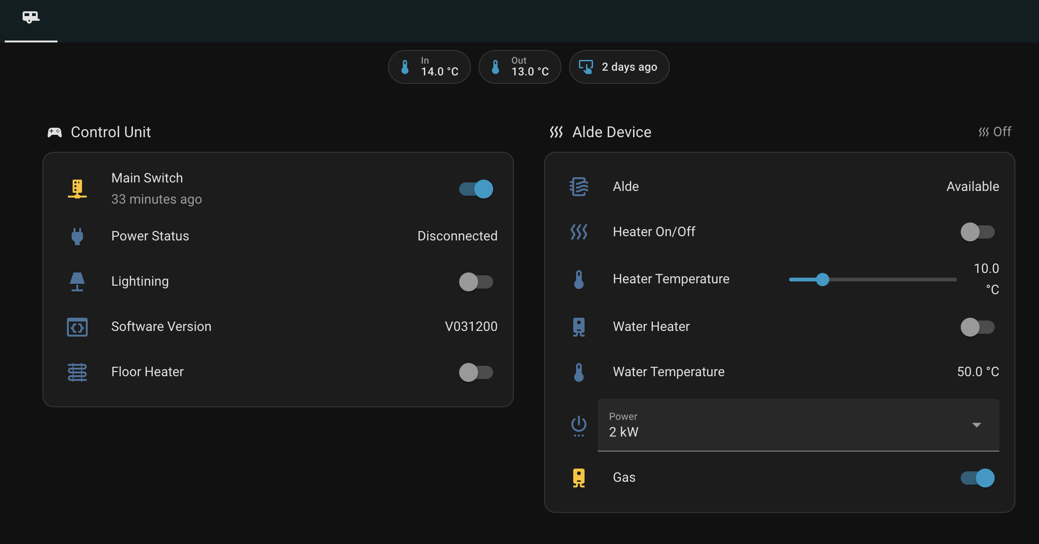Click the Power dropdown arrow

point(977,425)
